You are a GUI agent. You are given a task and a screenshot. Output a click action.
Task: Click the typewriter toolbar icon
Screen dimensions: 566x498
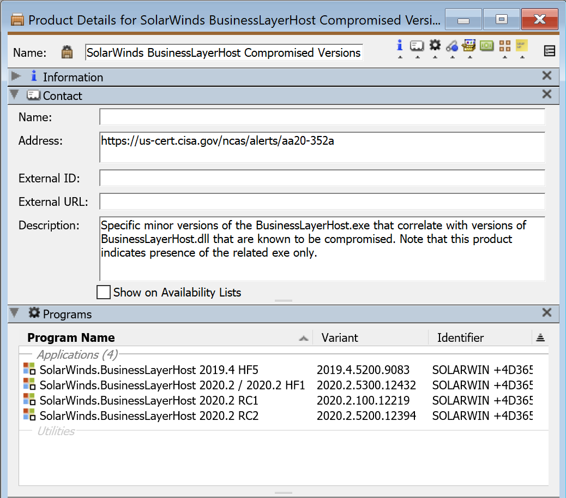pyautogui.click(x=469, y=45)
